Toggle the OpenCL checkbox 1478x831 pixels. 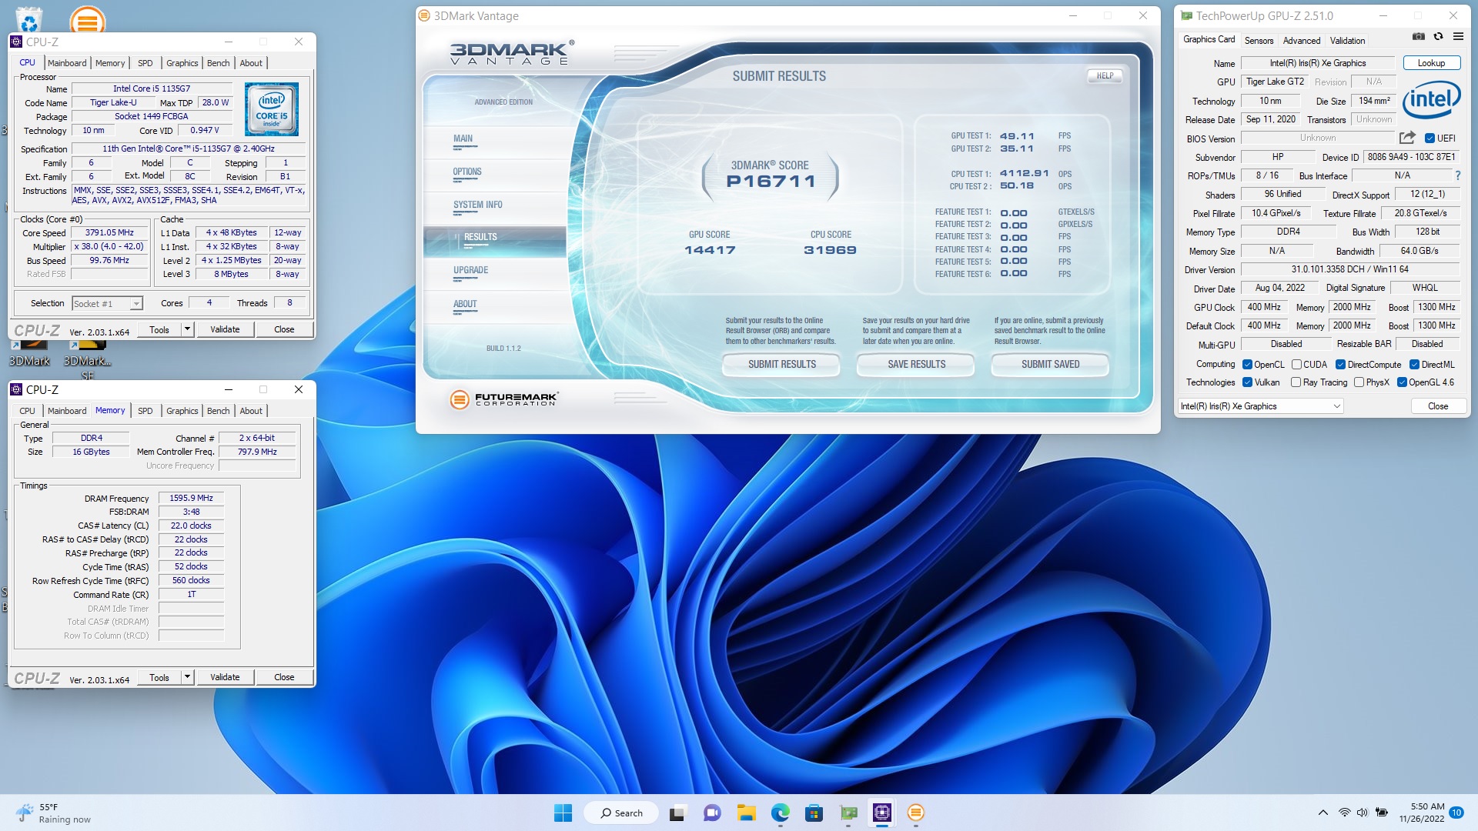pyautogui.click(x=1247, y=365)
